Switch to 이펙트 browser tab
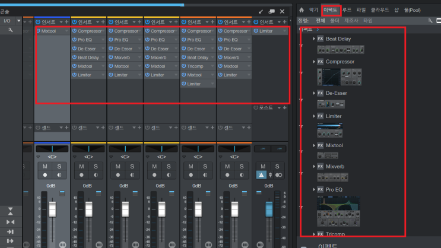The height and width of the screenshot is (248, 441). [x=330, y=10]
